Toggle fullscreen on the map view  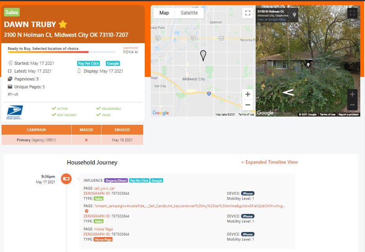point(248,13)
